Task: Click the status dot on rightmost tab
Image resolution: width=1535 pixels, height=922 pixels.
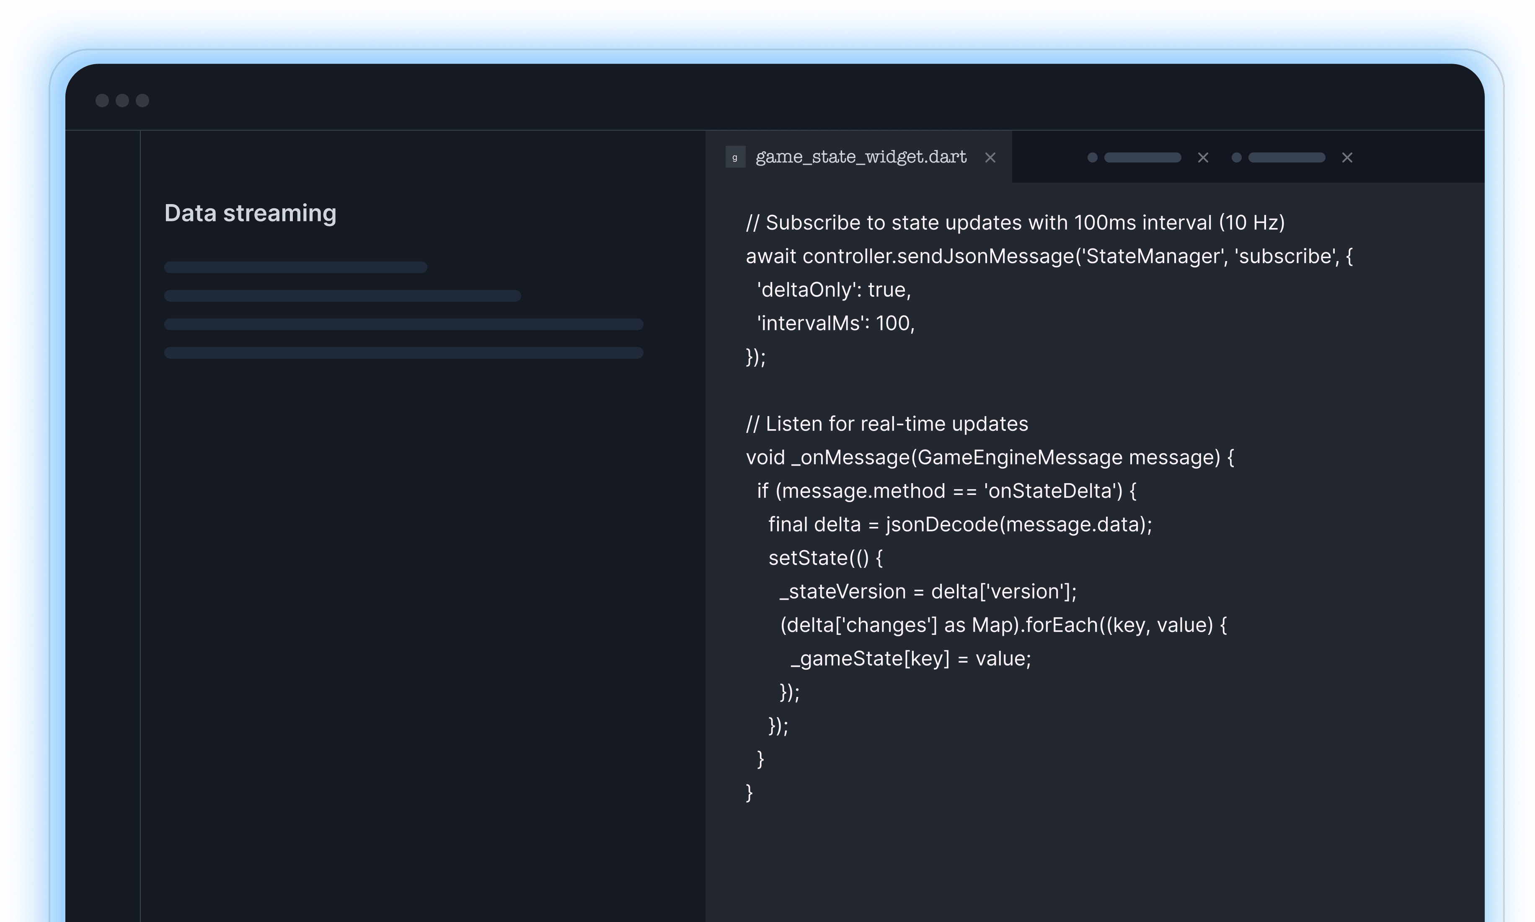Action: tap(1236, 158)
